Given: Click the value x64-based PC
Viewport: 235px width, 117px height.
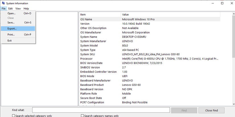Looking at the screenshot, I should 130,50.
